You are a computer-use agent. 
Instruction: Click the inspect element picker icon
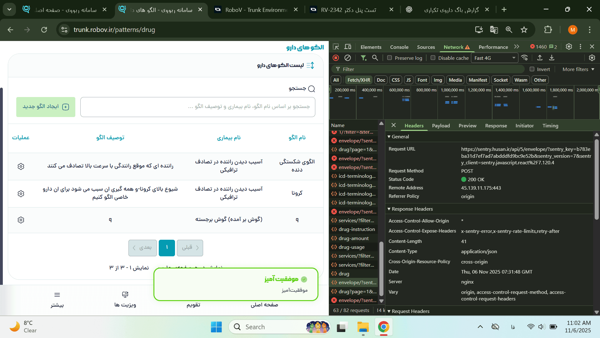pos(336,47)
